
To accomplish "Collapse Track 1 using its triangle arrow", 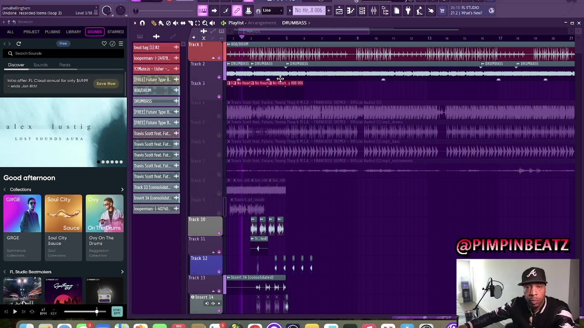I will (x=213, y=58).
